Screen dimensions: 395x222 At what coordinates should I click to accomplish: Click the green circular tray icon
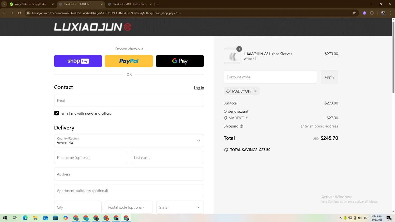(345, 218)
